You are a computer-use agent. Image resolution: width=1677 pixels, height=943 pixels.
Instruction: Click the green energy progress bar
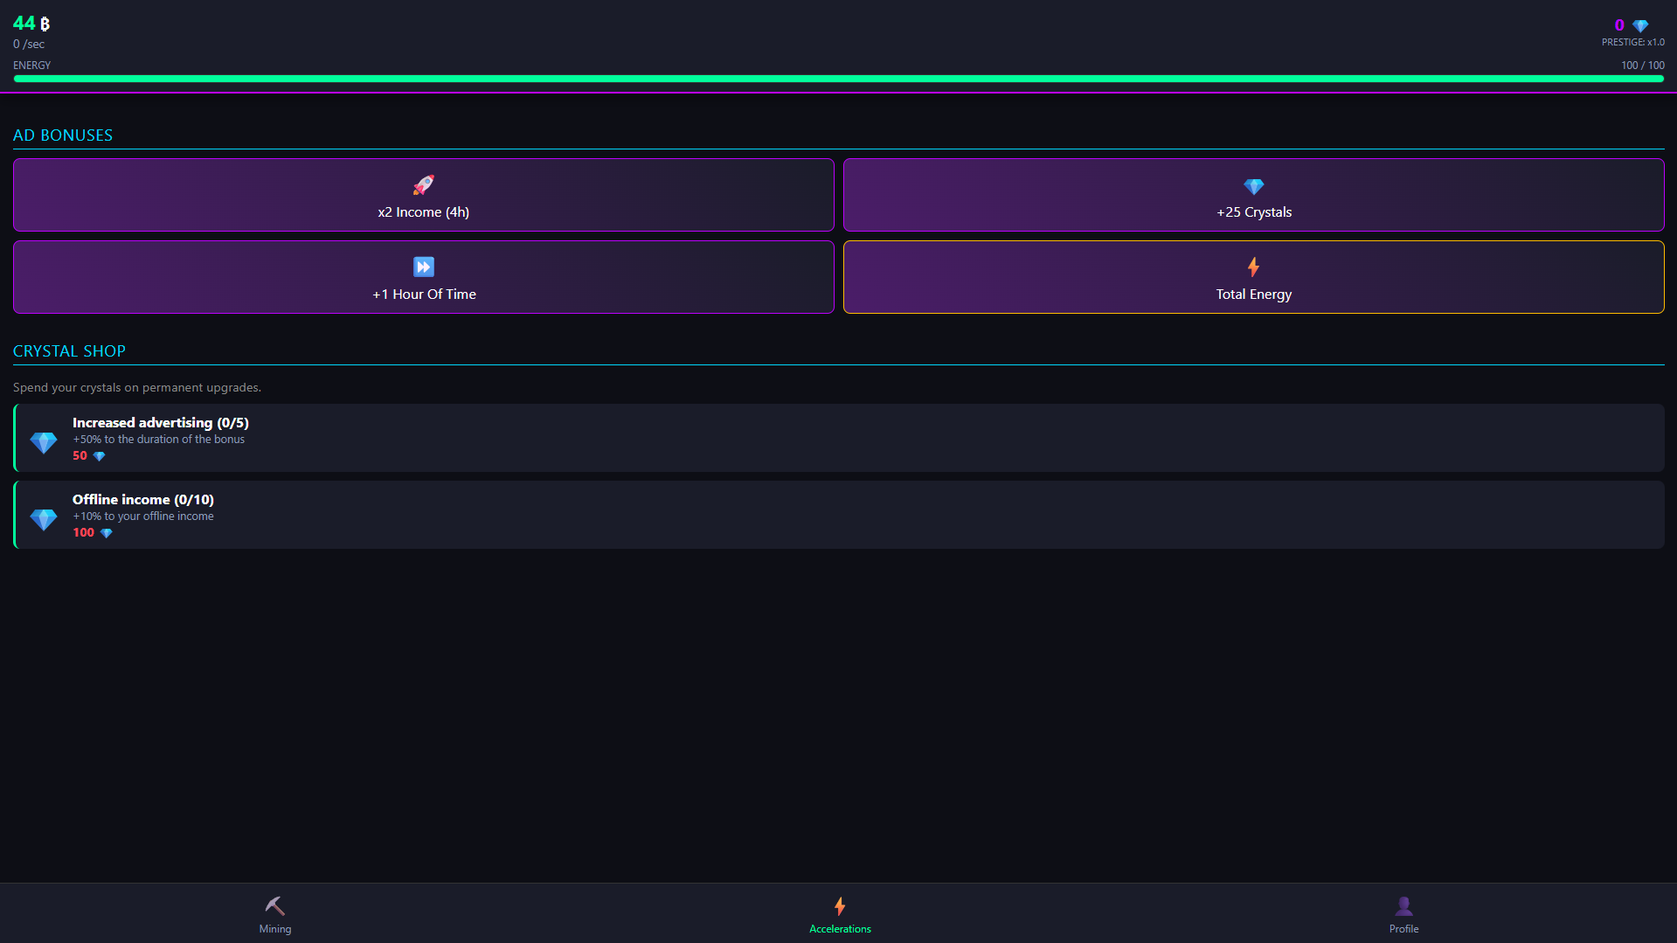coord(839,79)
